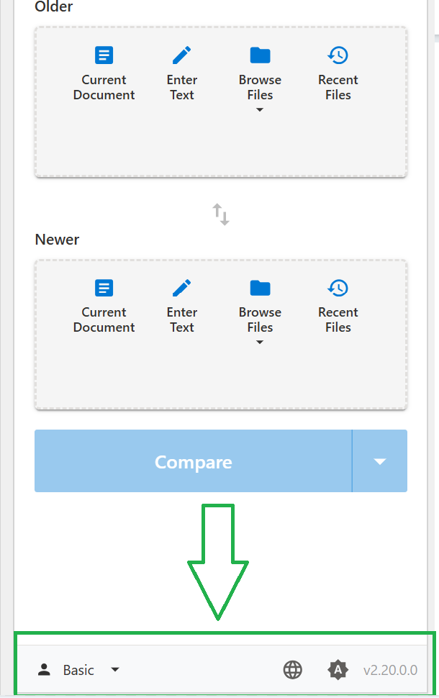Image resolution: width=439 pixels, height=698 pixels.
Task: Click the user profile icon near Basic
Action: pyautogui.click(x=45, y=670)
